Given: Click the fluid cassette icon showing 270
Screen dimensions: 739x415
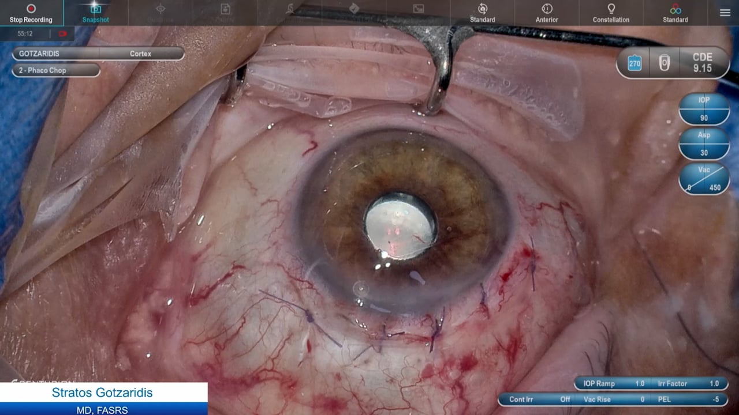Looking at the screenshot, I should tap(633, 63).
